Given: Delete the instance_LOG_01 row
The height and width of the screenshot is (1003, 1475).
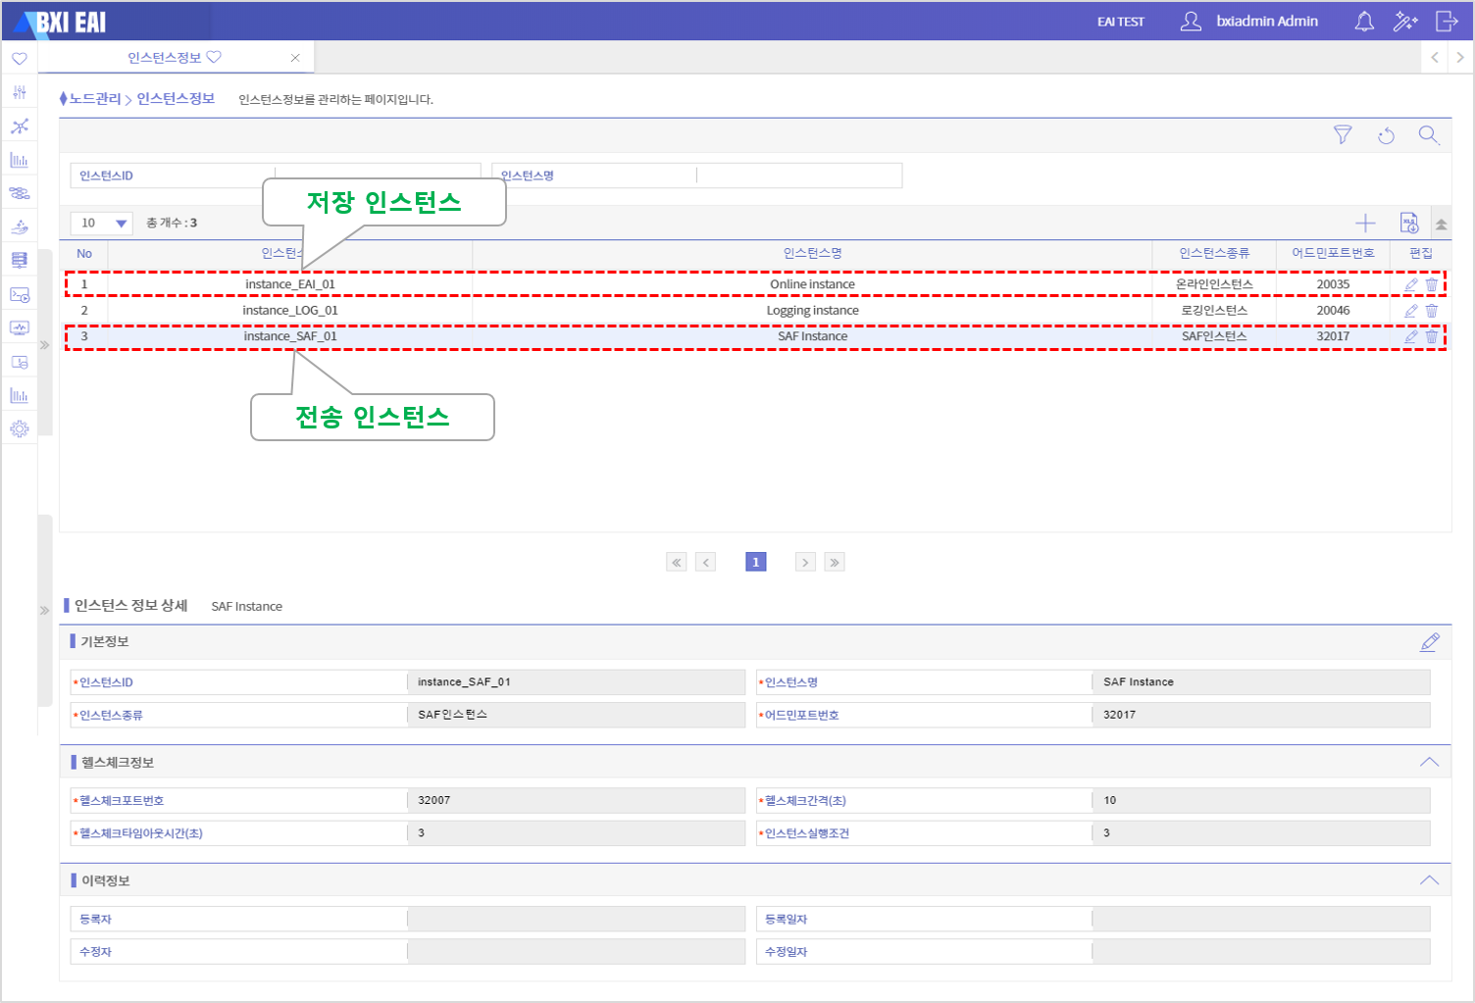Looking at the screenshot, I should click(x=1432, y=311).
